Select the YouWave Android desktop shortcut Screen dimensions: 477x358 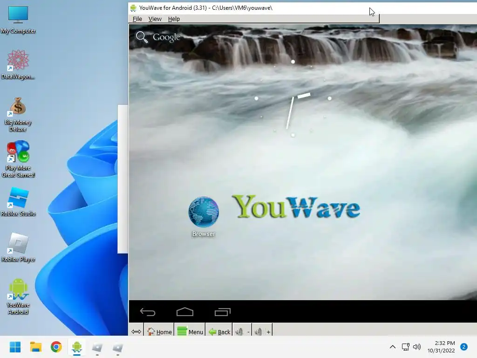[x=18, y=296]
